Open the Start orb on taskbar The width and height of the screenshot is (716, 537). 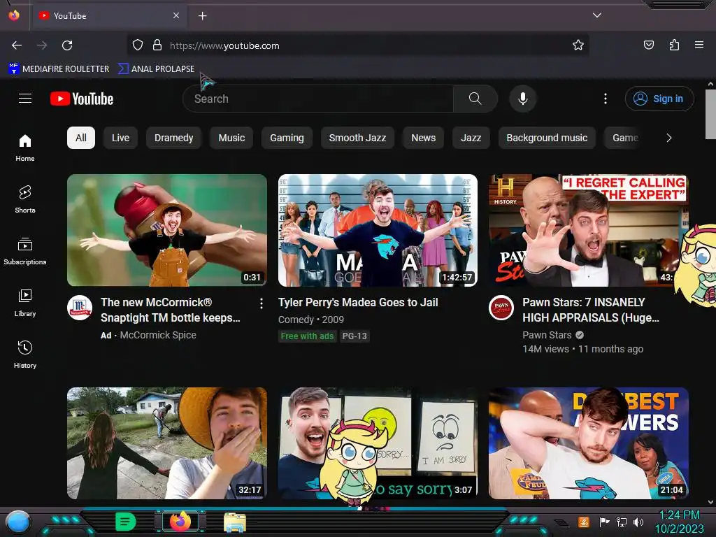pos(17,522)
